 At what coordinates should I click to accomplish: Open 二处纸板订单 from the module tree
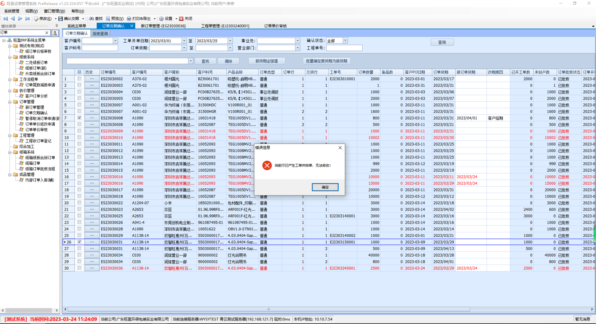coord(36,63)
